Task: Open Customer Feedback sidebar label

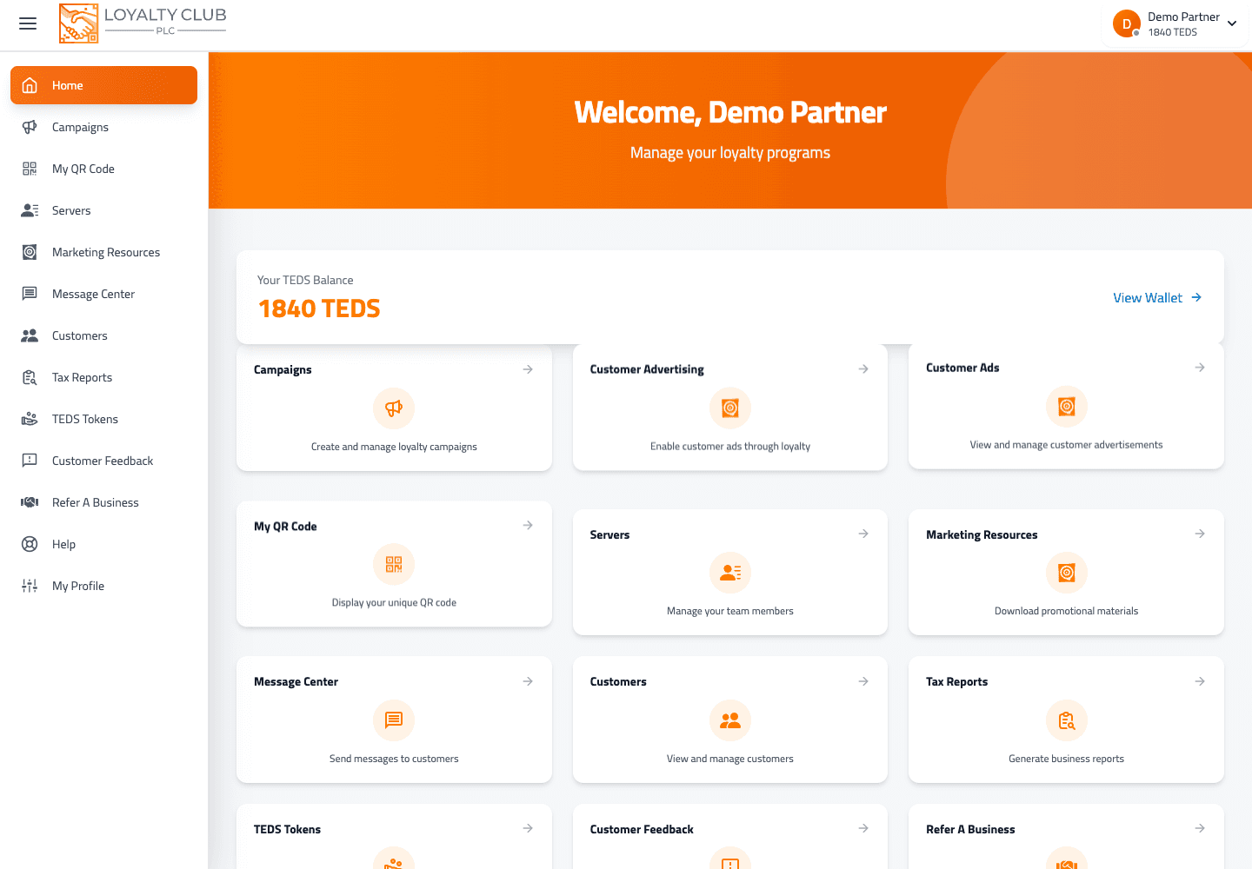Action: [x=103, y=461]
